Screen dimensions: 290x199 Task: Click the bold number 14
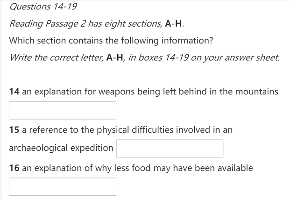coord(14,92)
